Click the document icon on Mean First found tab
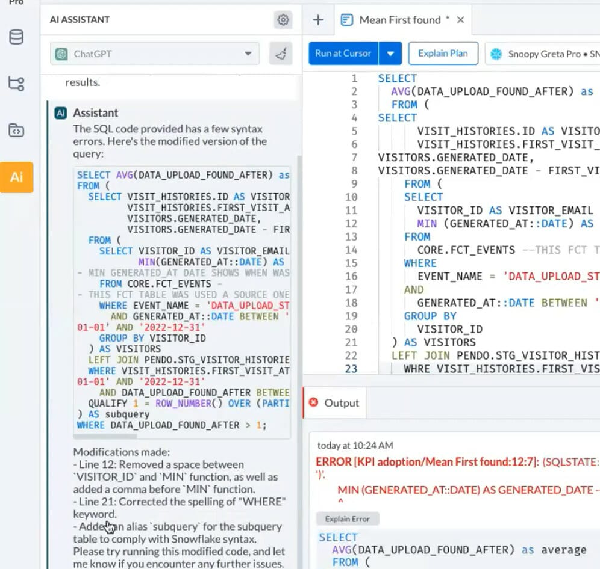Screen dimensions: 600x569 (x=347, y=19)
